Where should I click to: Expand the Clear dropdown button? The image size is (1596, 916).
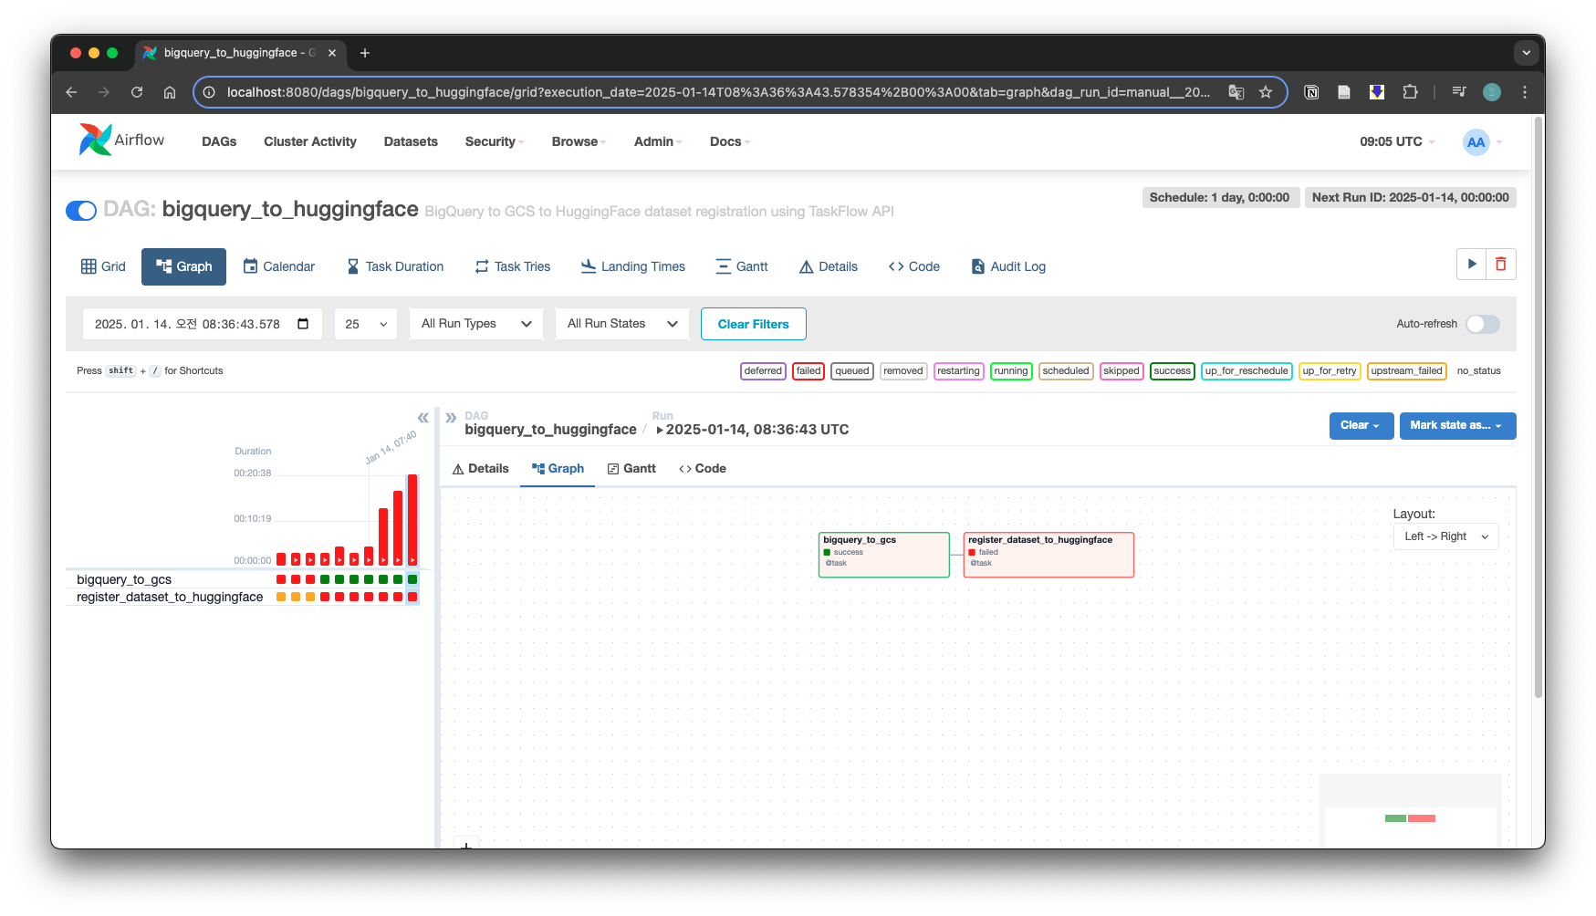tap(1361, 425)
